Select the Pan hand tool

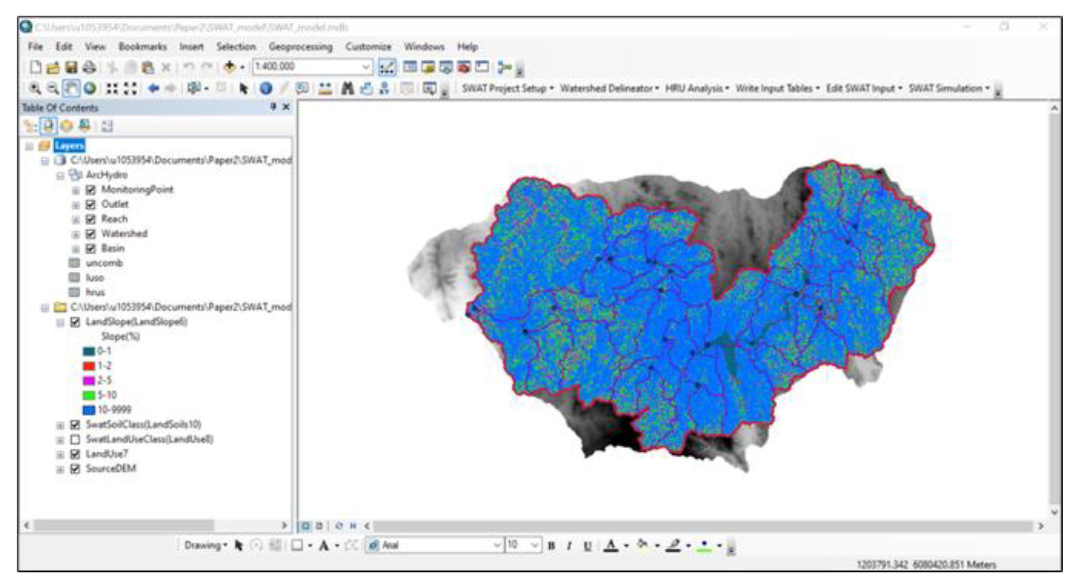pyautogui.click(x=70, y=88)
